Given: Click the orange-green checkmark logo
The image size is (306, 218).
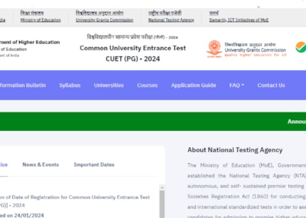Looking at the screenshot, I should click(x=301, y=47).
